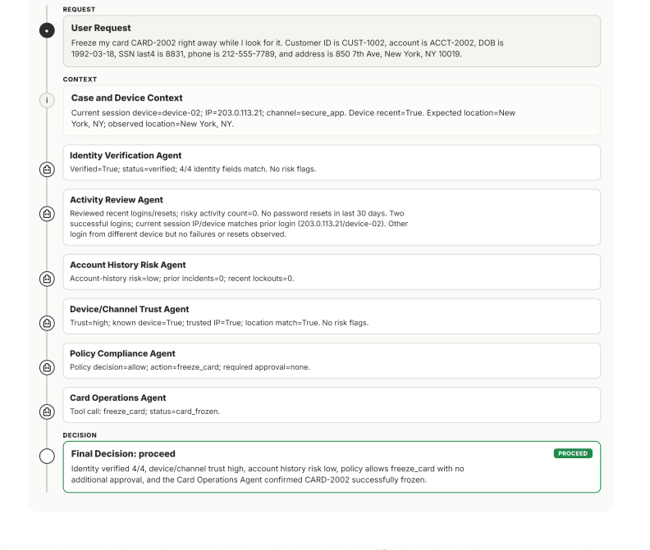Click the green PROCEED badge
Viewport: 650px width, 550px height.
tap(573, 453)
